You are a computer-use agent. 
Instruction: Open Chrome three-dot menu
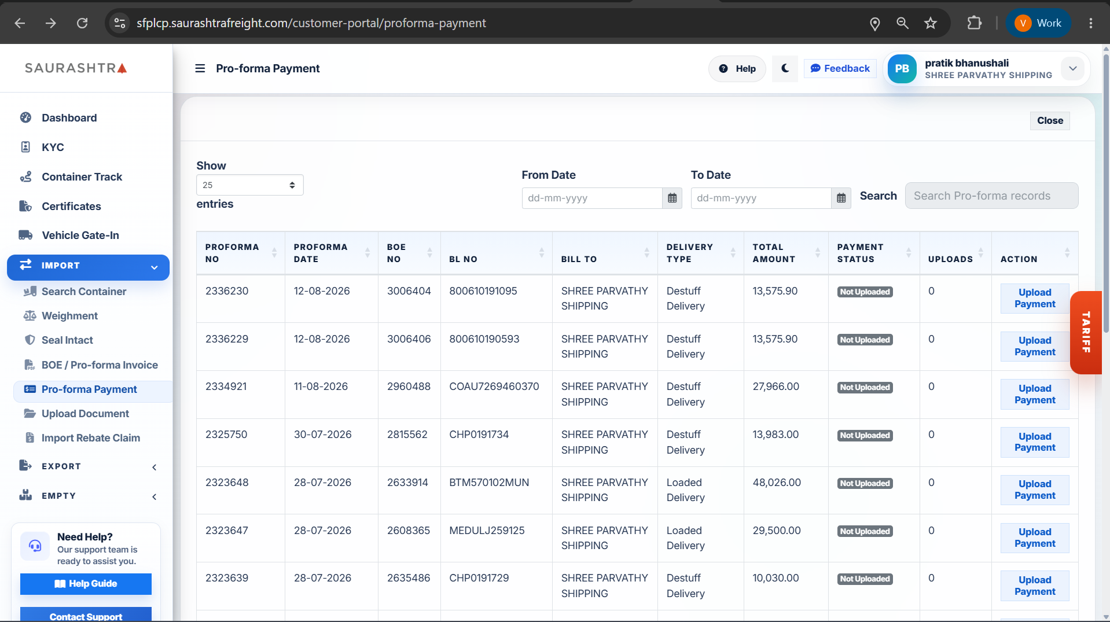tap(1091, 23)
